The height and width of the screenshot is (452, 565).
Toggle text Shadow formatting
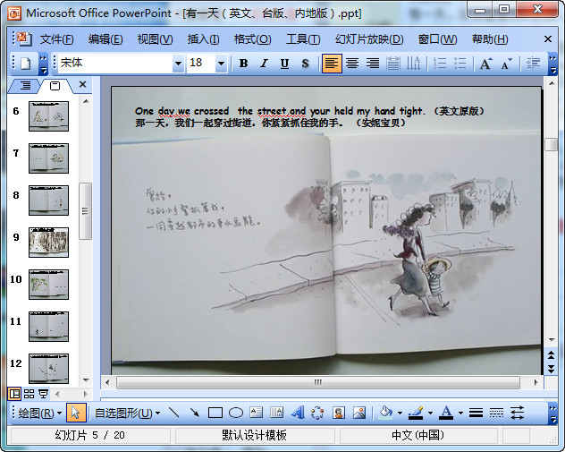[305, 64]
